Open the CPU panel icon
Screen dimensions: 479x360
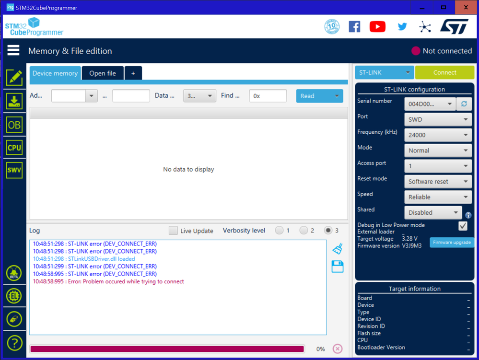coord(14,148)
